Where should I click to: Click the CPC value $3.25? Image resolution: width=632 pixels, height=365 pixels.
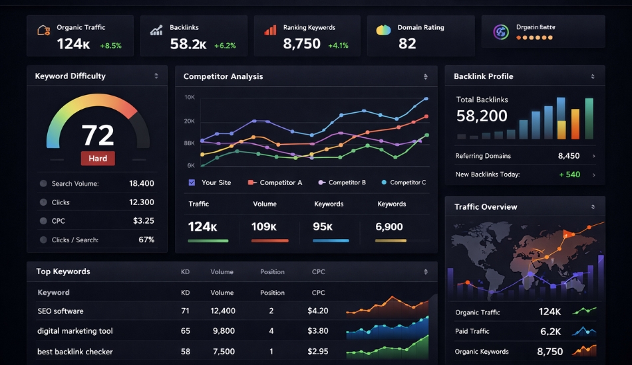click(144, 220)
